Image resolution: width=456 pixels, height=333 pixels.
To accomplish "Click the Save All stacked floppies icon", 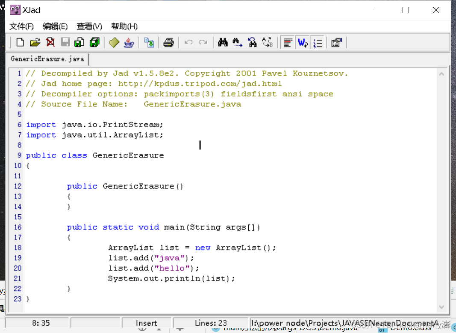I will pyautogui.click(x=95, y=42).
